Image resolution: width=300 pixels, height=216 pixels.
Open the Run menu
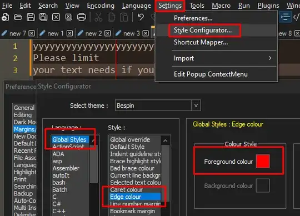coord(244,6)
